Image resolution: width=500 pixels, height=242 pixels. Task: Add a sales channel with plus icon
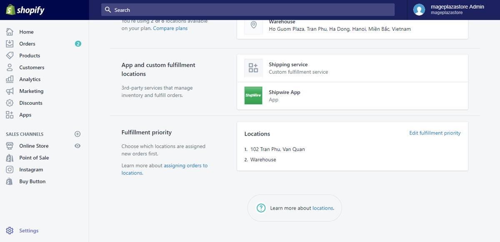(77, 134)
